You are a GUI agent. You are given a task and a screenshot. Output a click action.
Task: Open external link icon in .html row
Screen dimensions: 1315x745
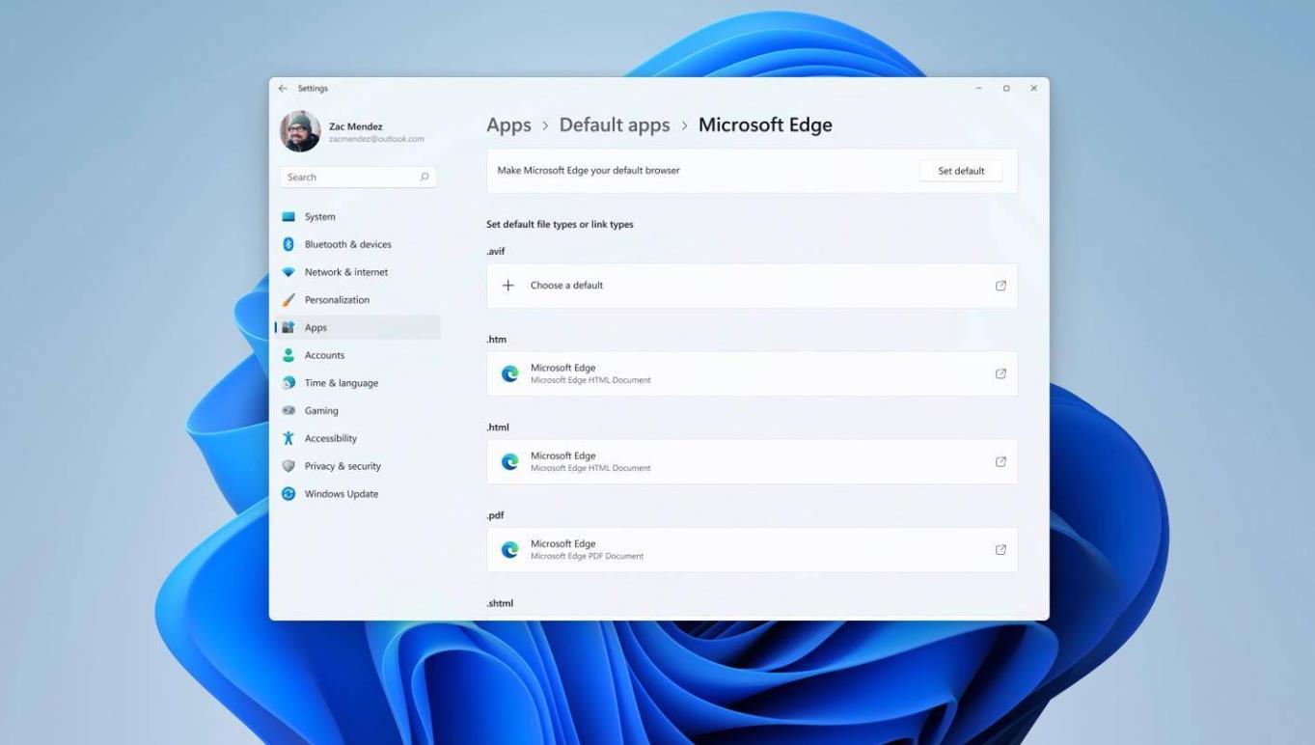pos(1000,461)
